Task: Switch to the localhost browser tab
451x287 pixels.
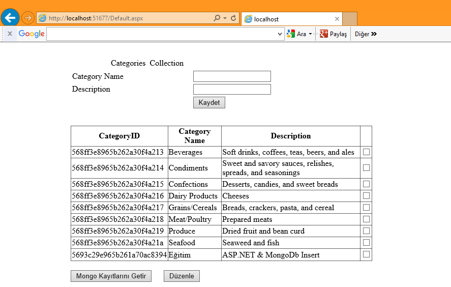Action: coord(287,19)
